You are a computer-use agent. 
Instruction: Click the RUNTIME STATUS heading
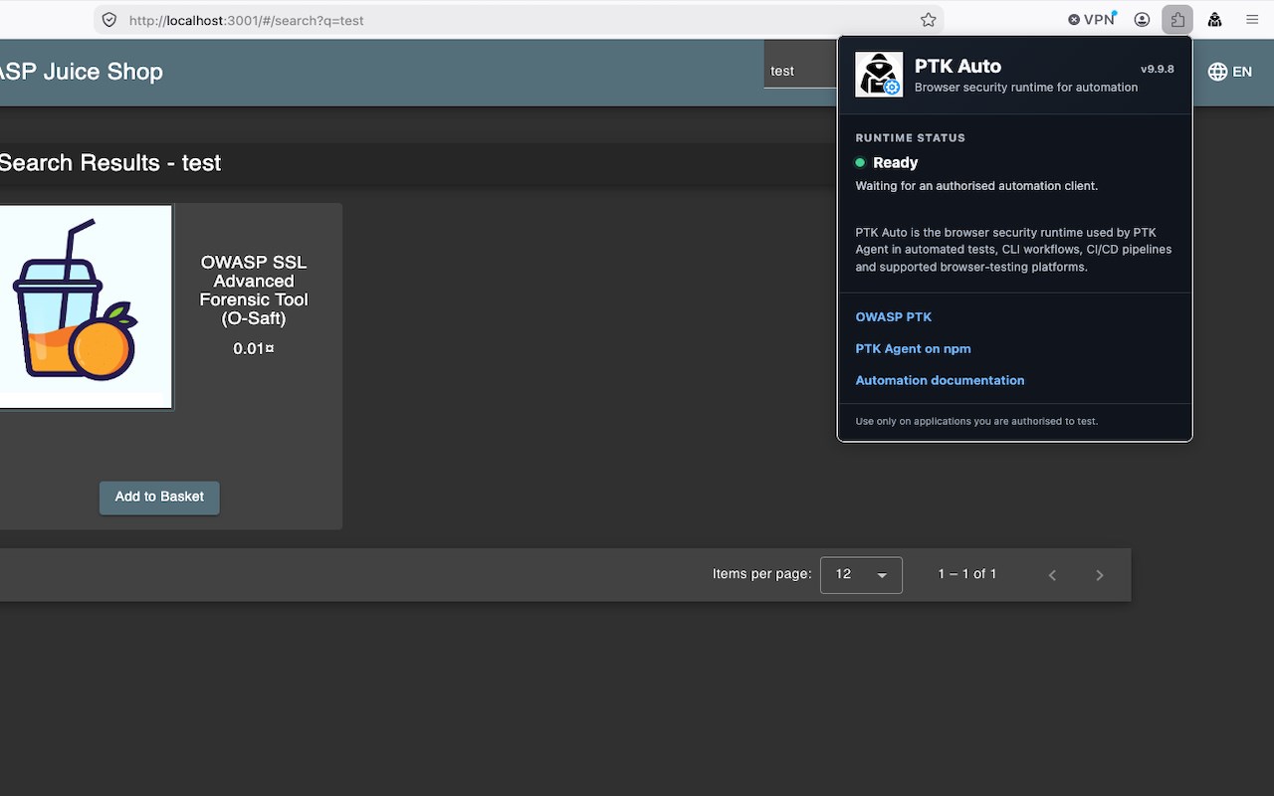point(911,138)
